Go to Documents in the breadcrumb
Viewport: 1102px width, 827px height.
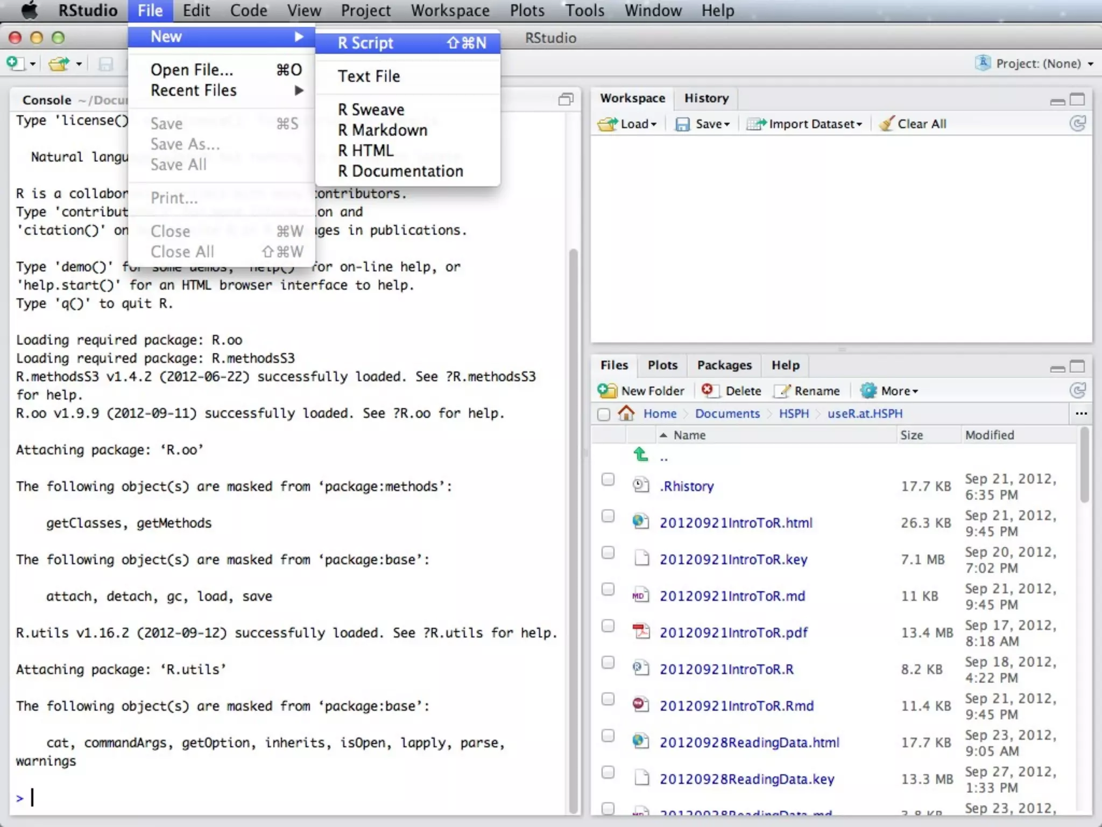point(727,413)
